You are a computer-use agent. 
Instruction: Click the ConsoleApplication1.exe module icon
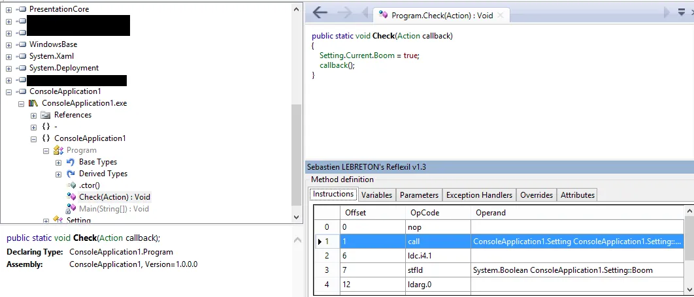click(x=34, y=103)
